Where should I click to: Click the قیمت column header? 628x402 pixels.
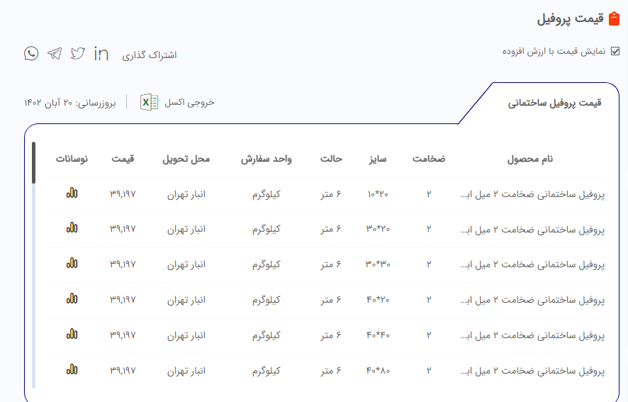coord(122,159)
